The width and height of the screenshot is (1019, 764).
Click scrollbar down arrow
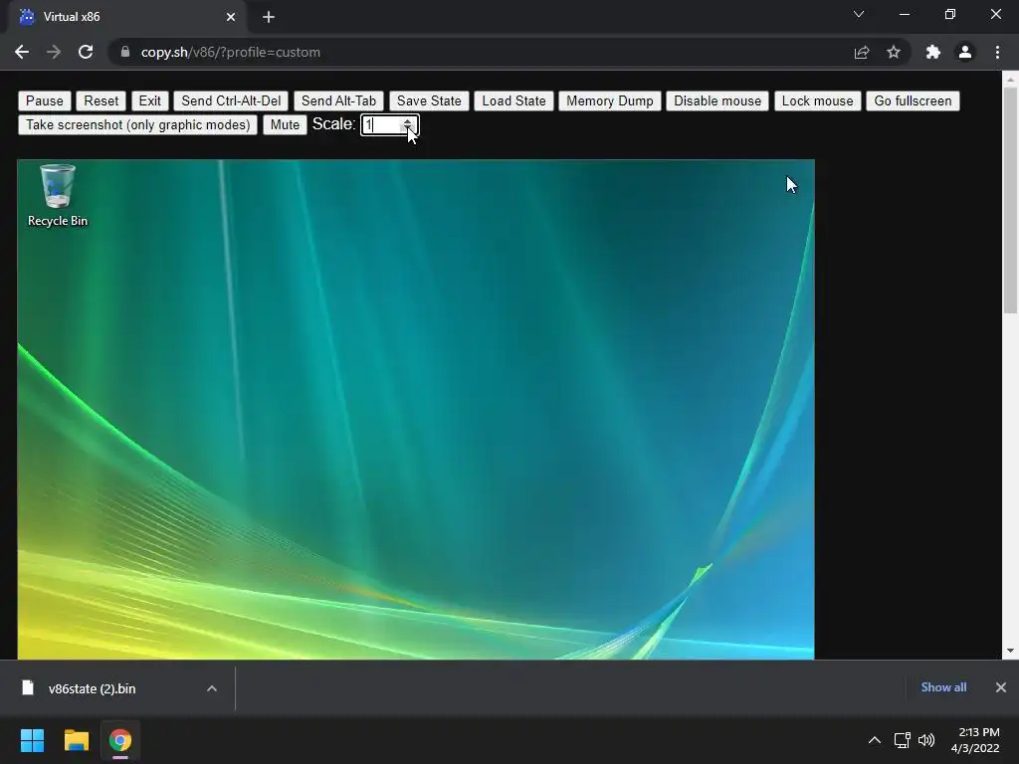coord(1010,651)
